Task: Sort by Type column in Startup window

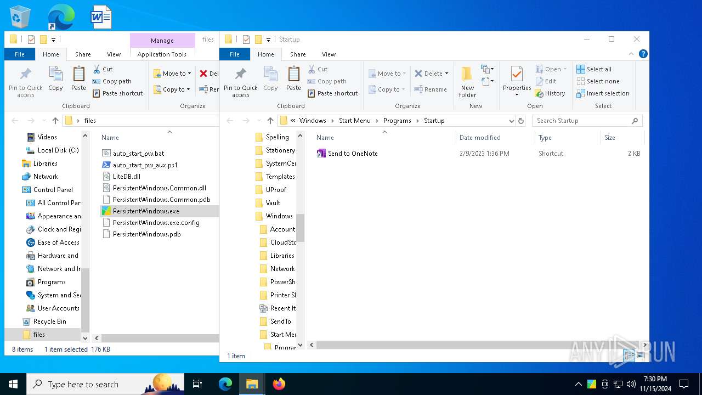Action: coord(568,138)
